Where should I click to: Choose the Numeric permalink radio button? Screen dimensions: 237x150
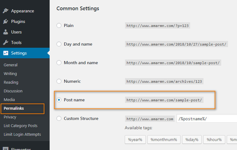coord(59,81)
